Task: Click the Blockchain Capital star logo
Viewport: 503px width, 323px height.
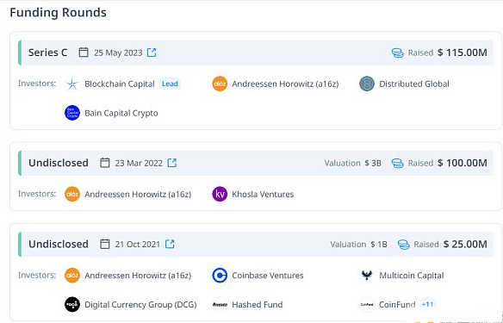Action: pos(72,84)
